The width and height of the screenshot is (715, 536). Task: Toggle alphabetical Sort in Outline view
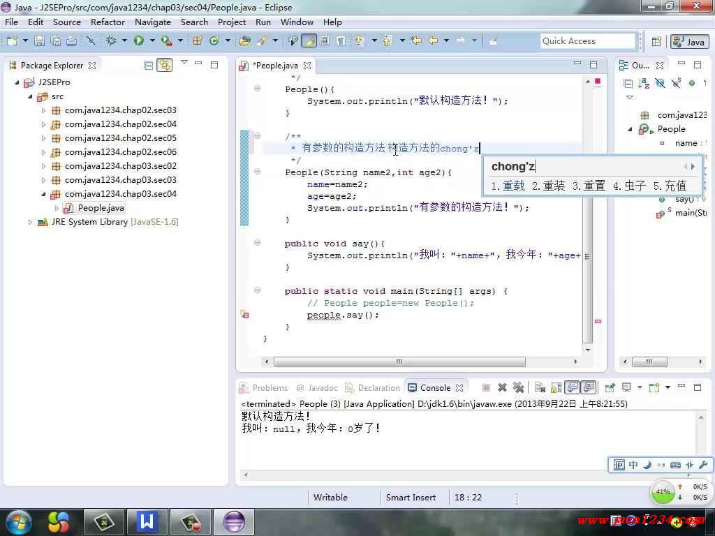click(644, 83)
